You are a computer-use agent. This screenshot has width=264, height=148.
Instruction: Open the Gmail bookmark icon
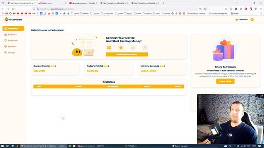pos(33,14)
